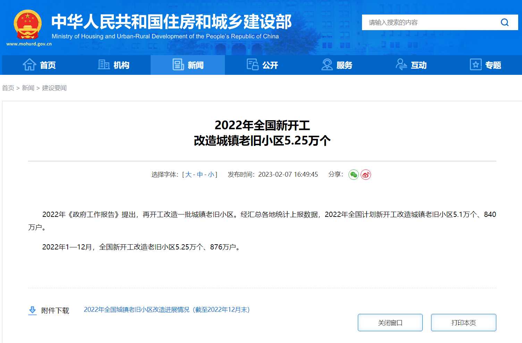Open the 新闻 navigation tab
This screenshot has width=522, height=343.
pyautogui.click(x=188, y=65)
